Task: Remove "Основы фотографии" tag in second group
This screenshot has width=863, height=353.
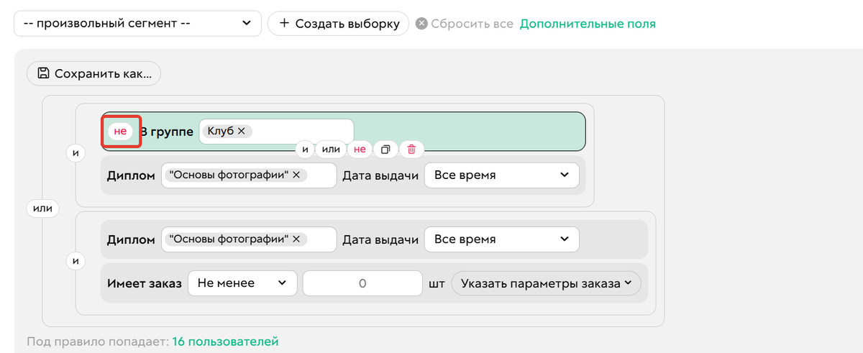Action: pos(296,239)
